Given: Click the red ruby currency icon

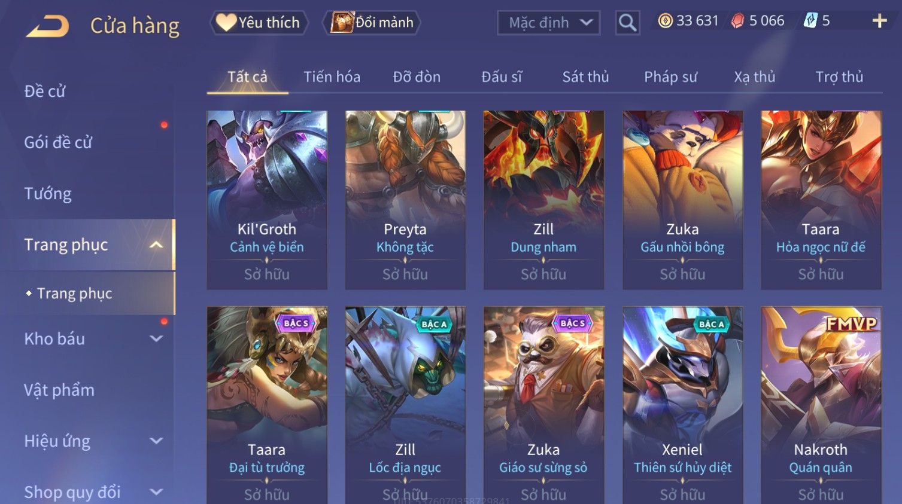Looking at the screenshot, I should 737,21.
